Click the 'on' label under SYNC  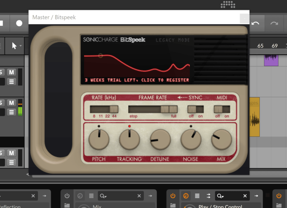tap(200, 116)
